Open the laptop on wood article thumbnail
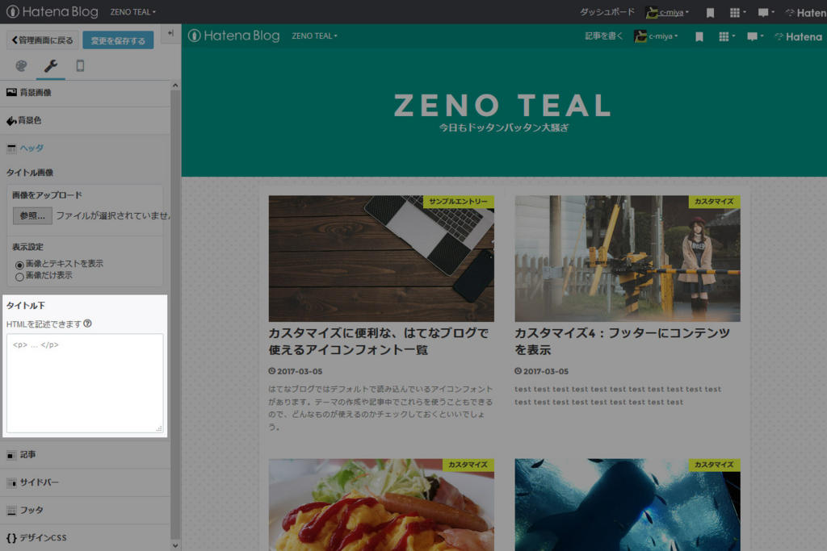Viewport: 827px width, 551px height. click(381, 259)
